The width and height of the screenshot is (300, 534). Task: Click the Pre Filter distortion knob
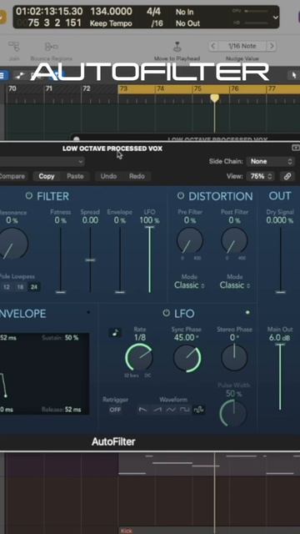190,240
